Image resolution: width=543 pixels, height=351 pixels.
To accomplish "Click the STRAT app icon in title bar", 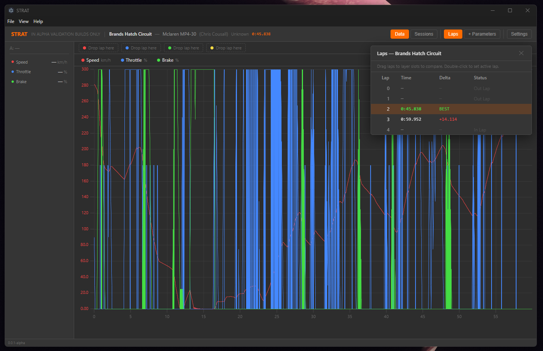I will click(11, 10).
